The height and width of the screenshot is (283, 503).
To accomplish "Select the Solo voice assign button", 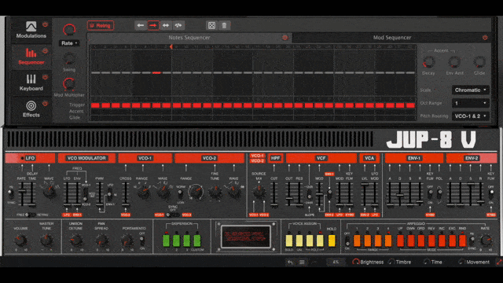I will coord(289,241).
